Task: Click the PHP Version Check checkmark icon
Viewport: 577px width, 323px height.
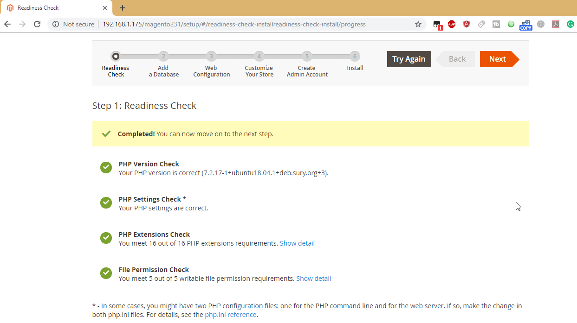Action: tap(106, 167)
